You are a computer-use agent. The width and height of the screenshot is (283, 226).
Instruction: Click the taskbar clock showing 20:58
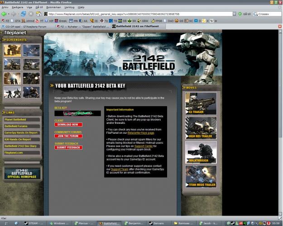tap(276, 223)
